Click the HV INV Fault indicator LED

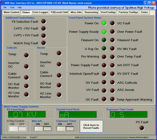(112, 48)
